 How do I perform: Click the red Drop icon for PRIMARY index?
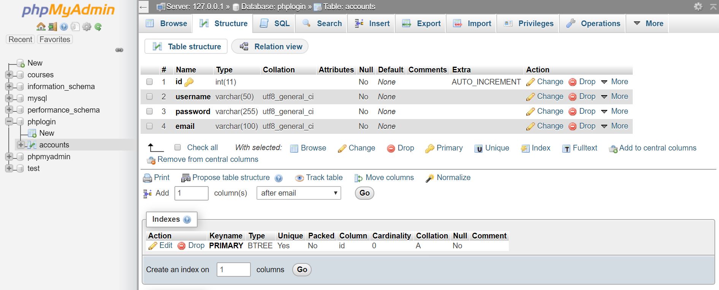[x=182, y=246]
